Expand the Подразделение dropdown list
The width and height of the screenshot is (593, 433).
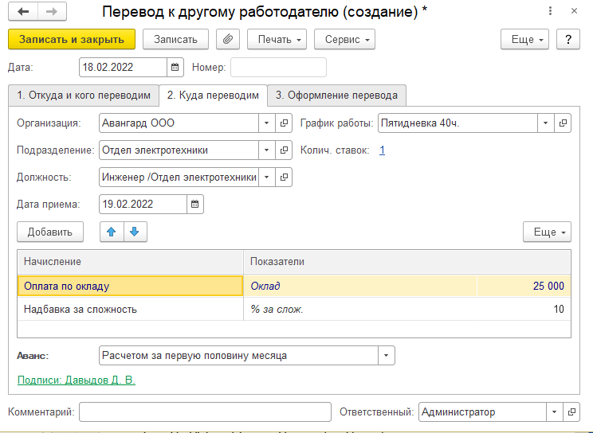[267, 150]
